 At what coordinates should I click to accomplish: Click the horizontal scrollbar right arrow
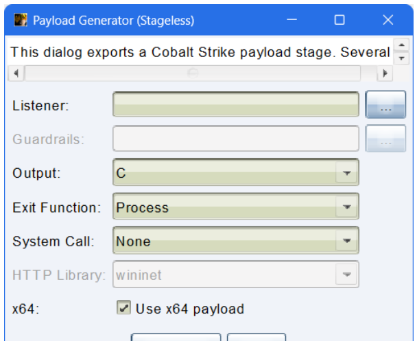(x=385, y=73)
